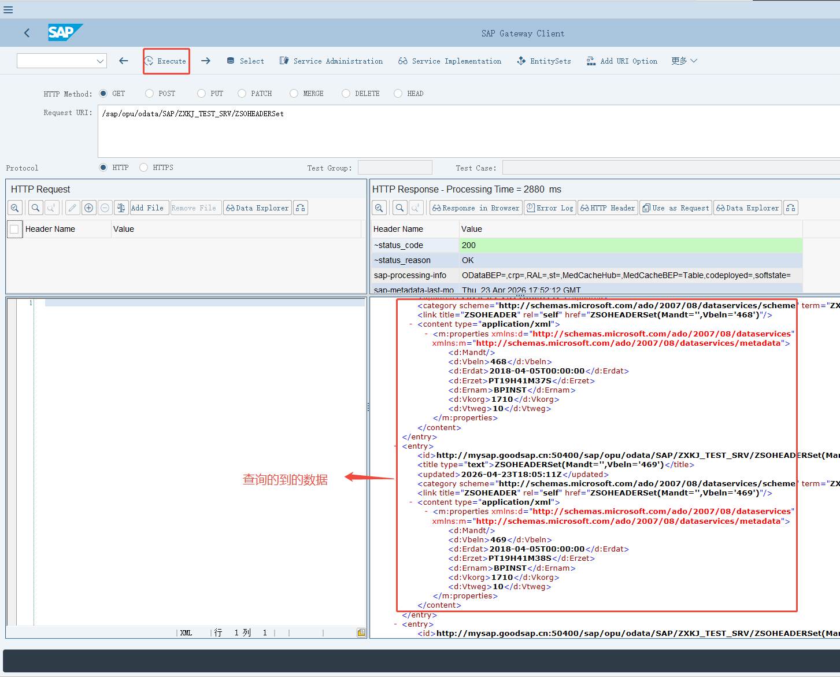Click the plus add-header icon
This screenshot has height=677, width=840.
88,208
